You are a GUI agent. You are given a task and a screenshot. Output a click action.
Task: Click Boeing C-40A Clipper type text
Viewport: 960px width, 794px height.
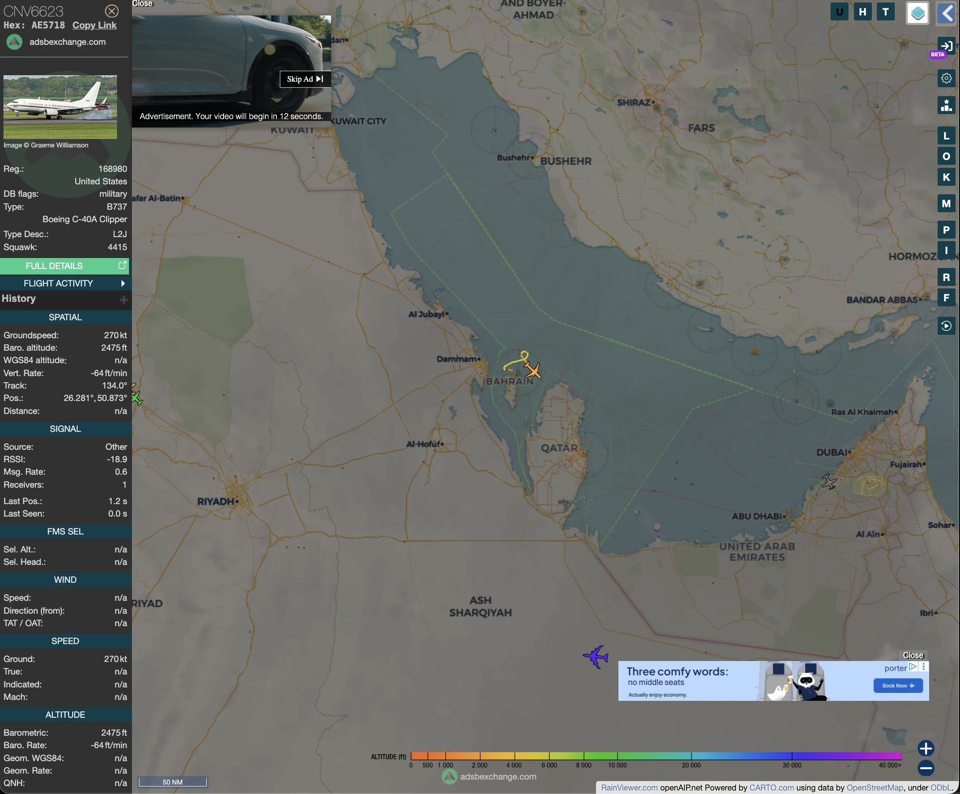click(85, 219)
